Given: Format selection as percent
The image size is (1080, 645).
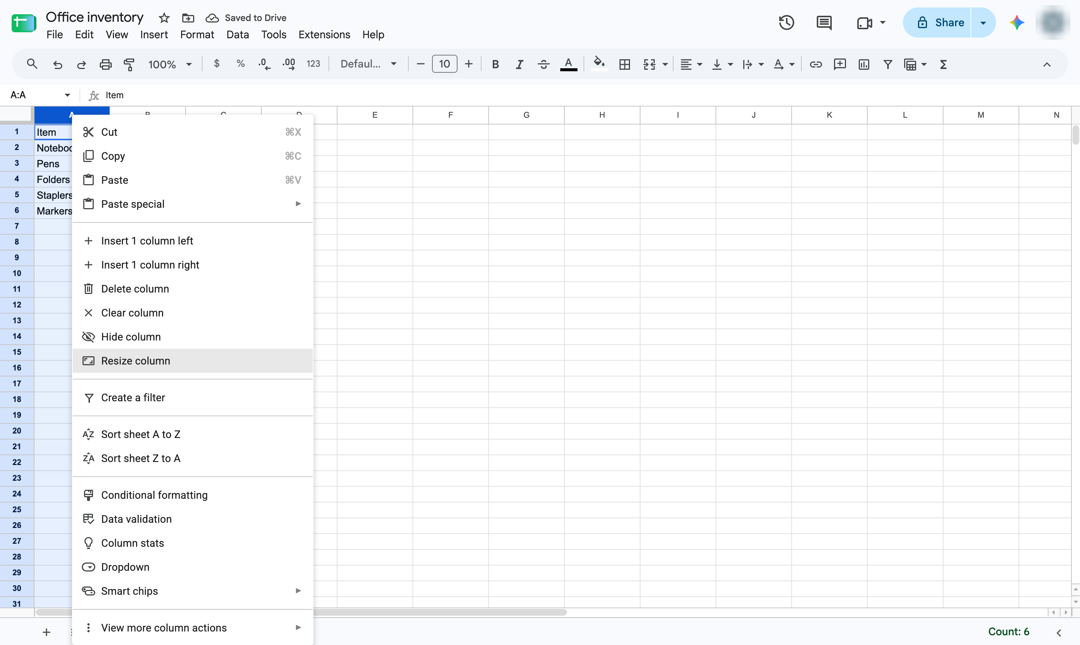Looking at the screenshot, I should coord(240,64).
